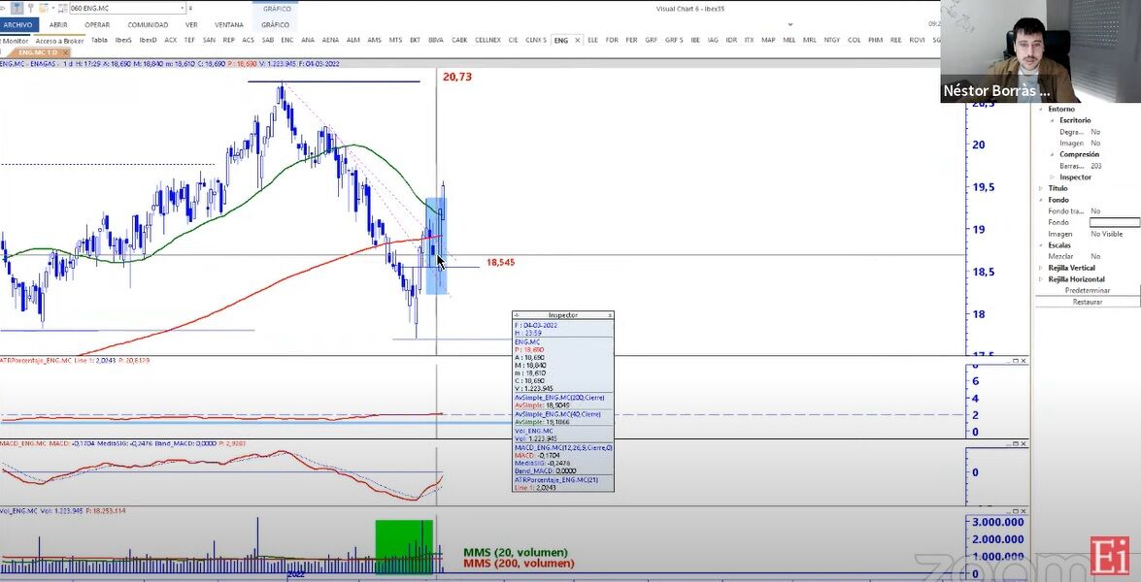Open the ARCHIVO menu

pos(17,24)
